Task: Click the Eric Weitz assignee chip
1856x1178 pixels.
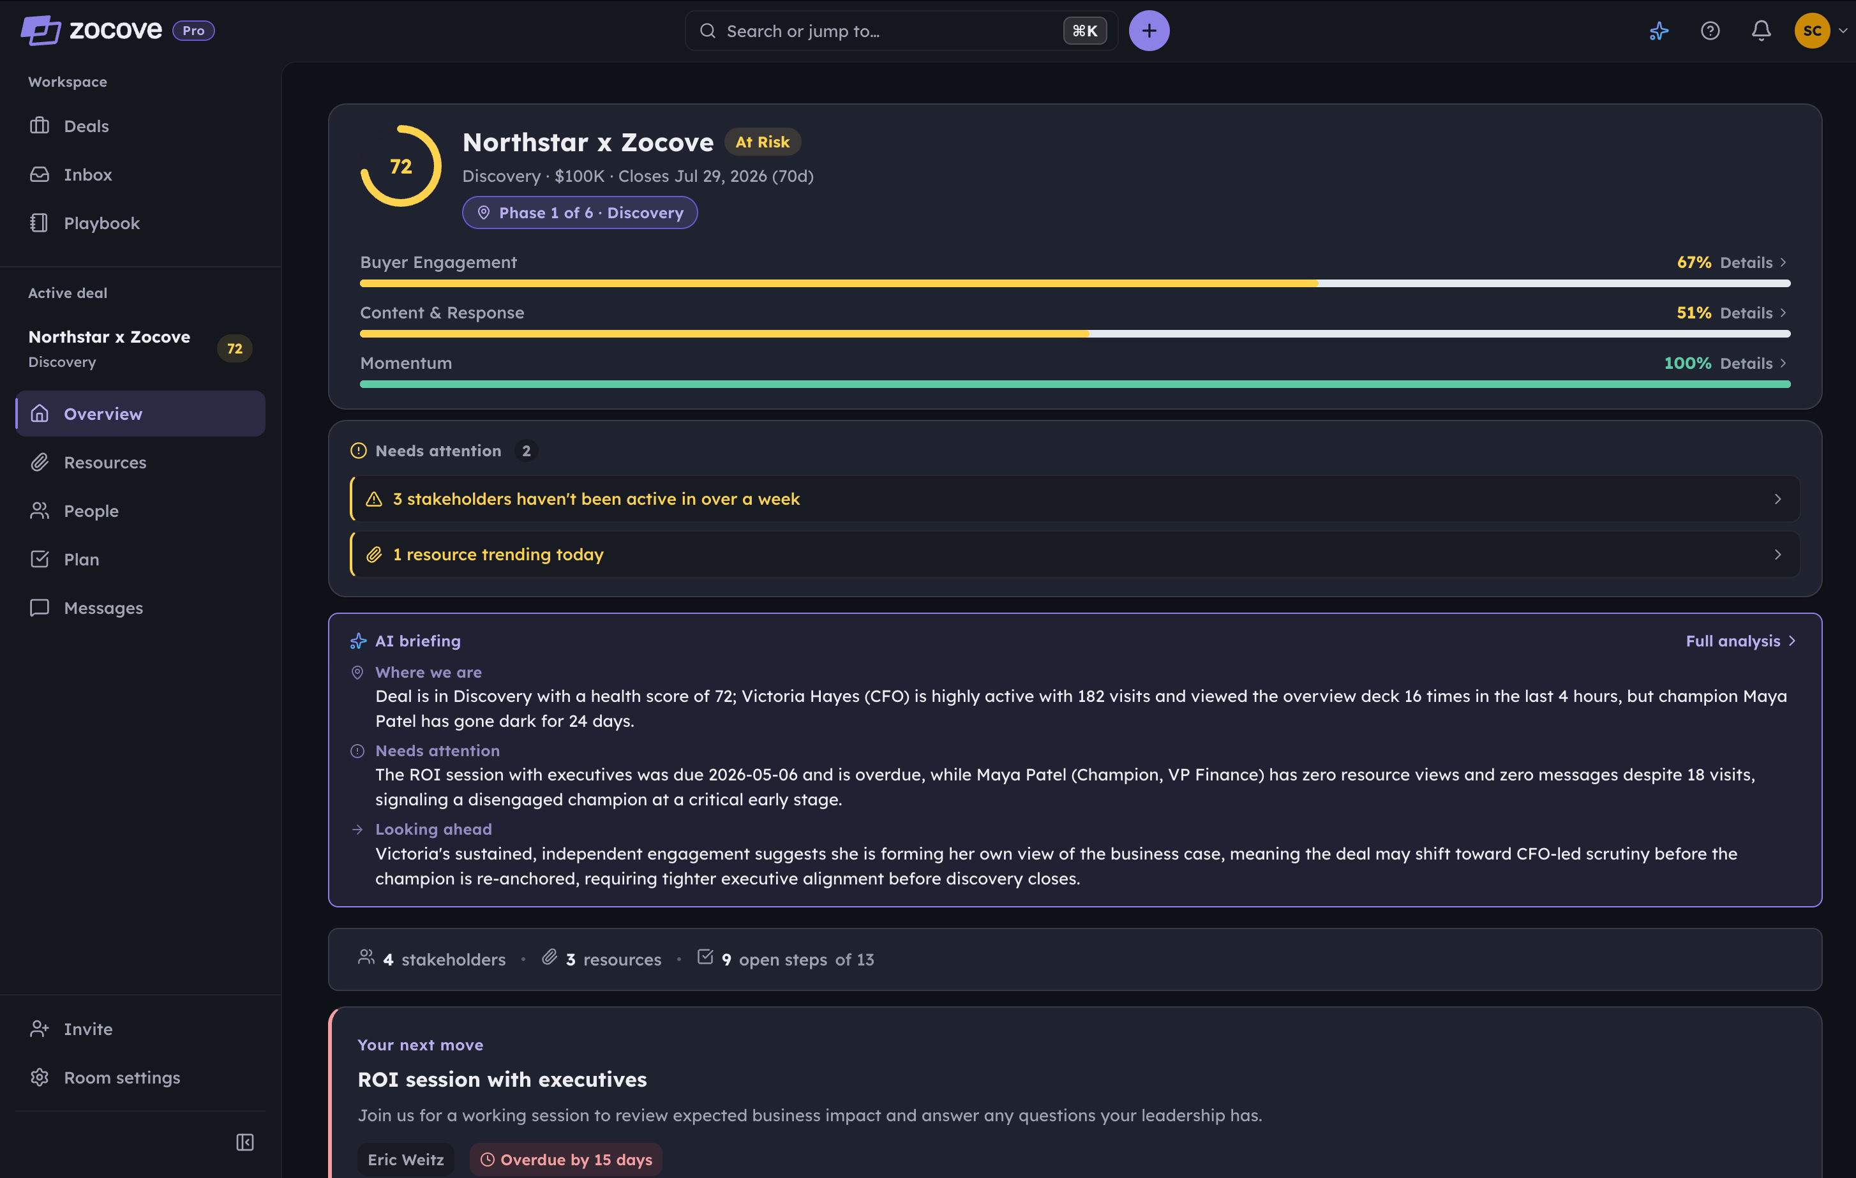Action: (x=405, y=1159)
